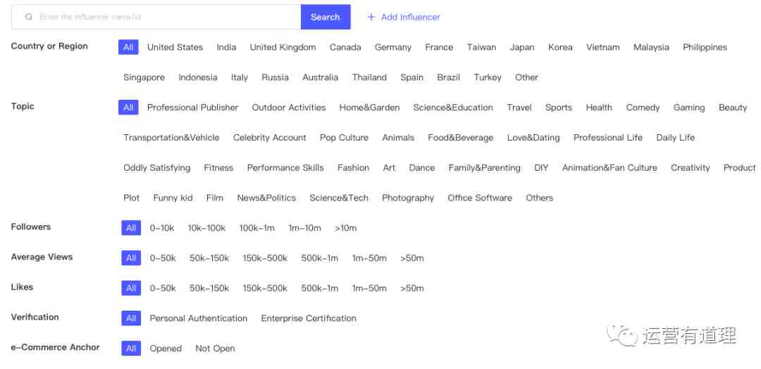Select Travel topic filter
This screenshot has height=369, width=761.
pos(519,108)
